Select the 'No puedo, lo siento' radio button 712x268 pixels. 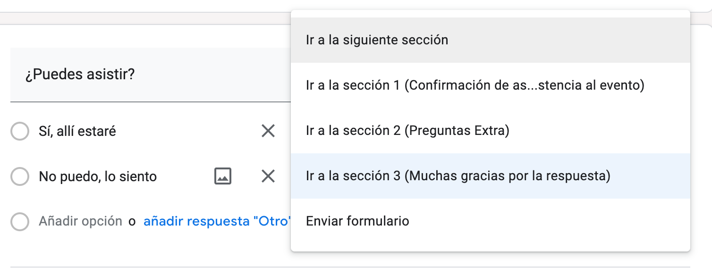click(x=20, y=176)
